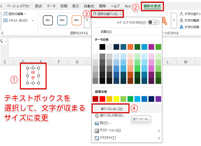Pick the purple theme color swatch

pyautogui.click(x=151, y=47)
